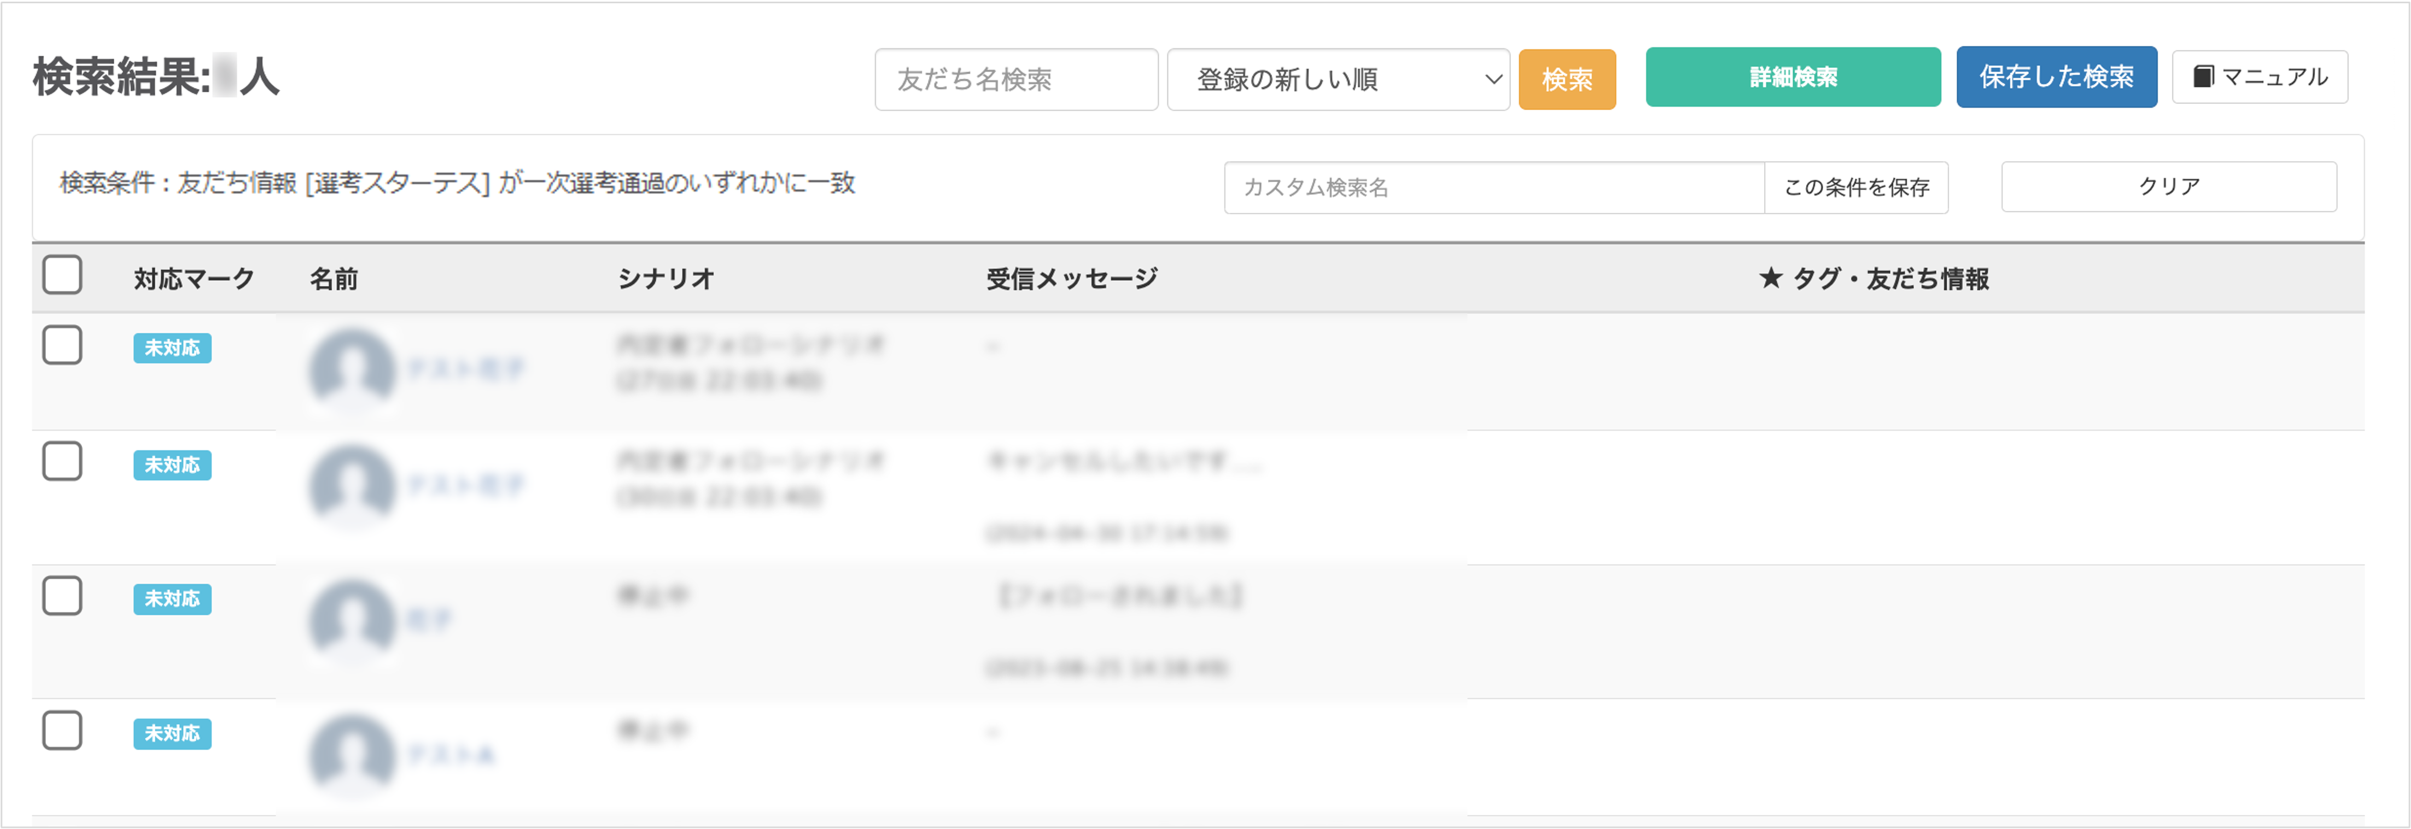The width and height of the screenshot is (2411, 829).
Task: Check the second row's checkbox
Action: tap(63, 461)
